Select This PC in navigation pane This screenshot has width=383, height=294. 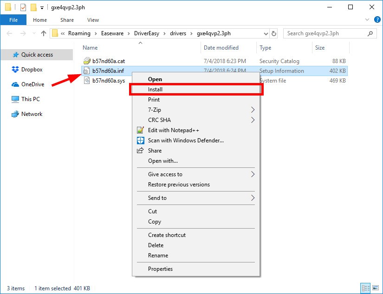click(30, 99)
